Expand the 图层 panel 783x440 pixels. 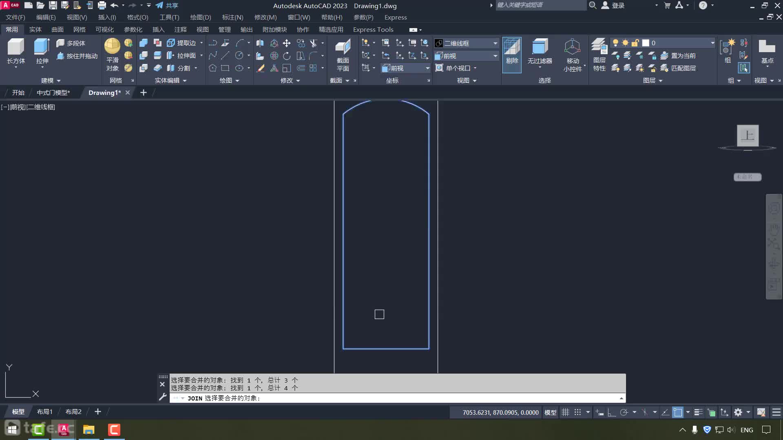[652, 81]
